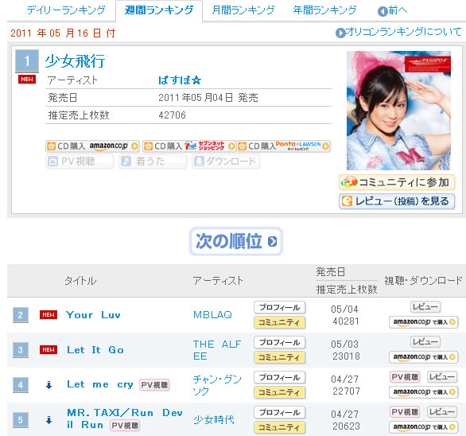This screenshot has height=436, width=466.
Task: Click rank 1 number badge
Action: 27,61
